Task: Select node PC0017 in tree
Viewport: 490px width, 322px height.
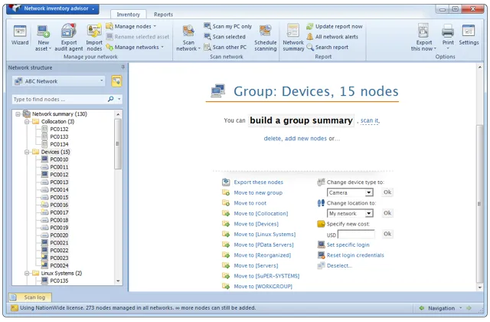Action: point(59,212)
